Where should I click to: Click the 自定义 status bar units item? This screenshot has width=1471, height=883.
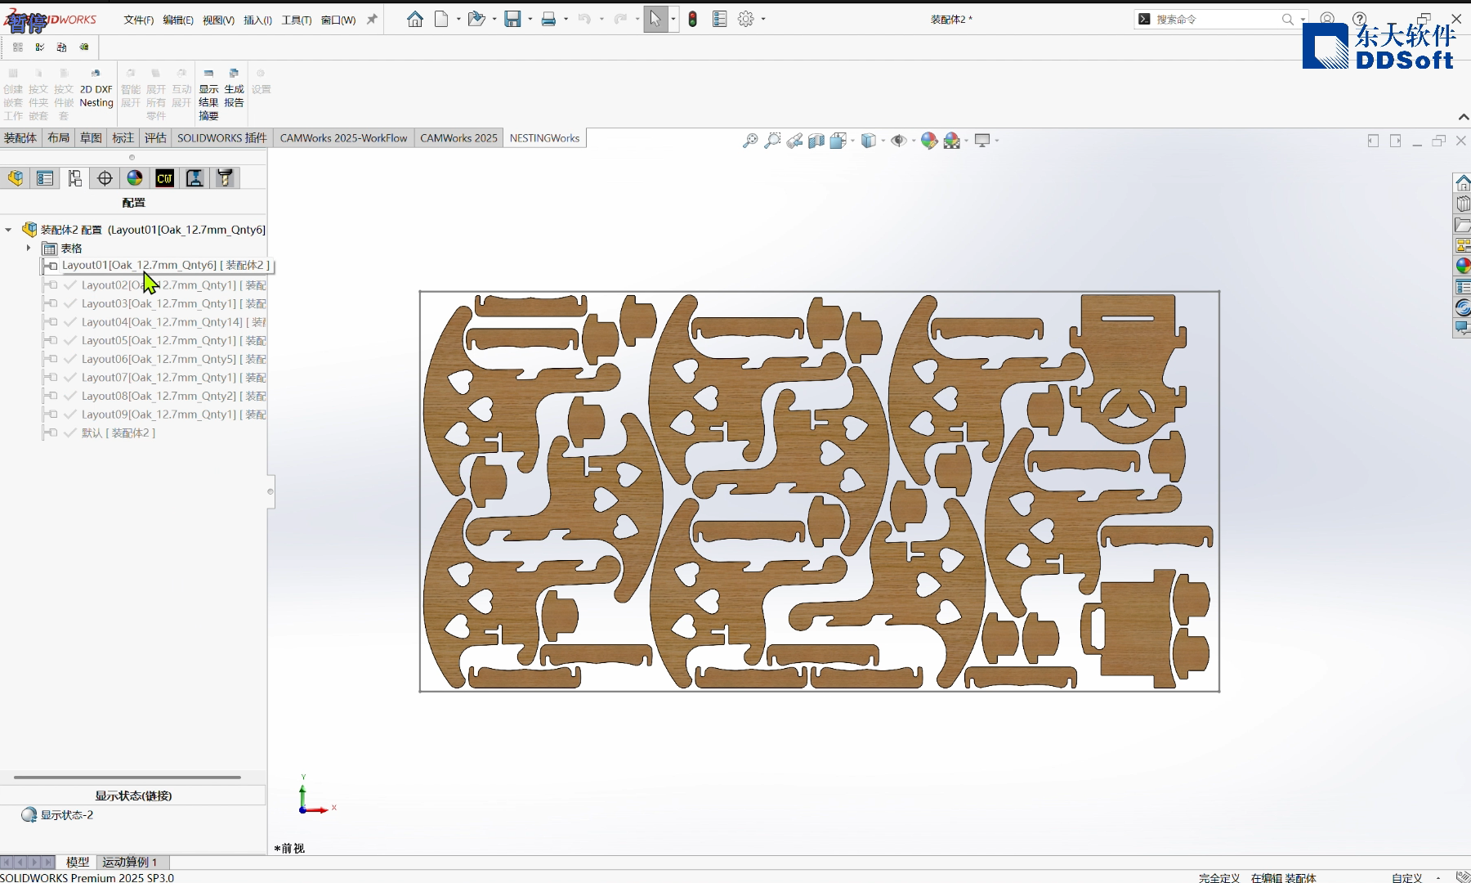pyautogui.click(x=1406, y=877)
